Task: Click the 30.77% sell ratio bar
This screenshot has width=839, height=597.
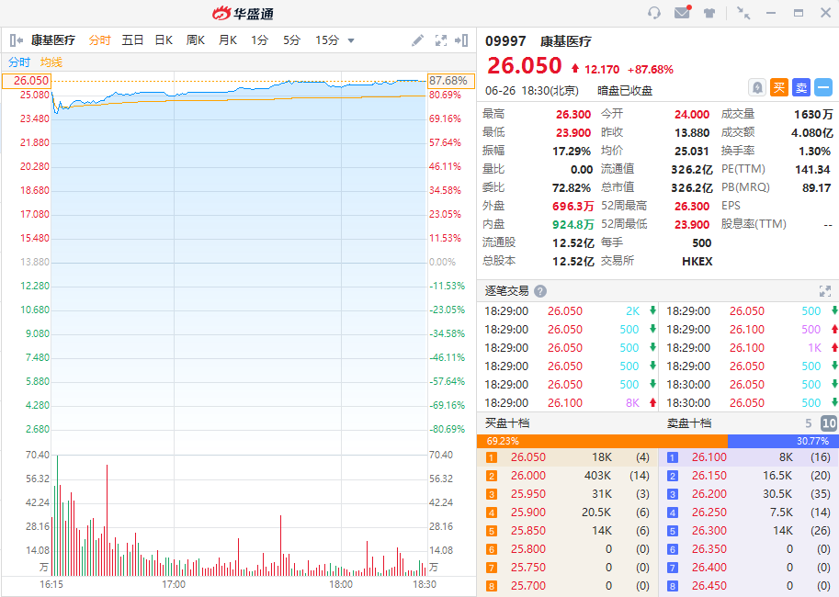Action: [782, 442]
